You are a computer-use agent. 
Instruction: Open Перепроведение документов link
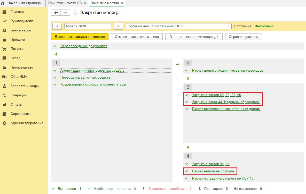[x=84, y=46]
